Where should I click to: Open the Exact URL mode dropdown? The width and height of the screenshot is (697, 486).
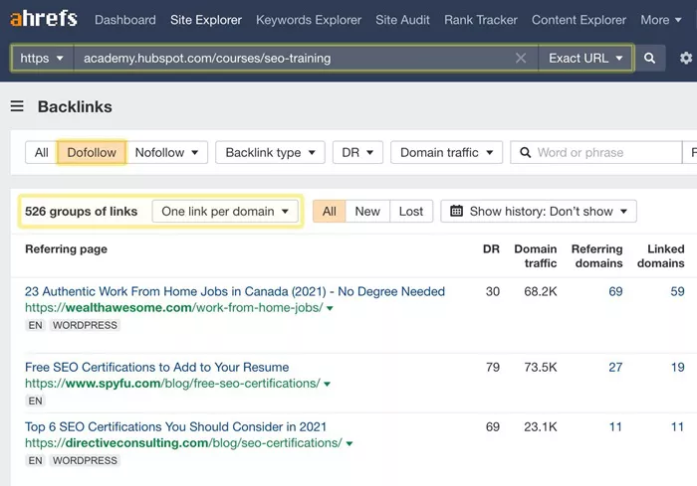point(585,59)
